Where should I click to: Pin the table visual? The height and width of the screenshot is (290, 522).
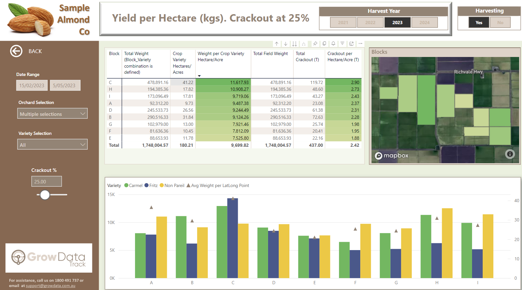(x=315, y=44)
